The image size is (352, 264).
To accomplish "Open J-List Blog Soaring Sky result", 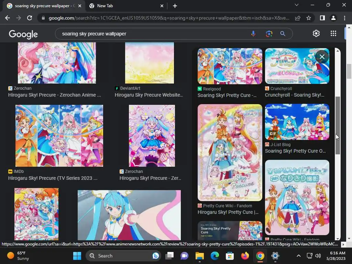I will click(295, 151).
